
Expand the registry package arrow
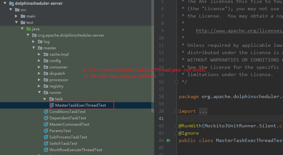click(x=39, y=86)
